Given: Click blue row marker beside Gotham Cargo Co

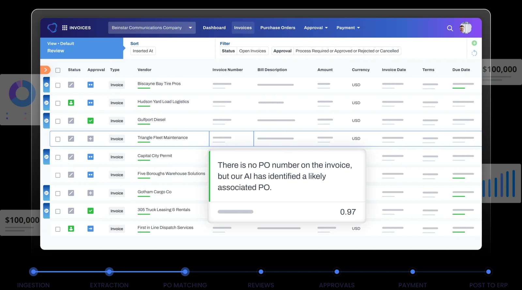Looking at the screenshot, I should pyautogui.click(x=47, y=193).
